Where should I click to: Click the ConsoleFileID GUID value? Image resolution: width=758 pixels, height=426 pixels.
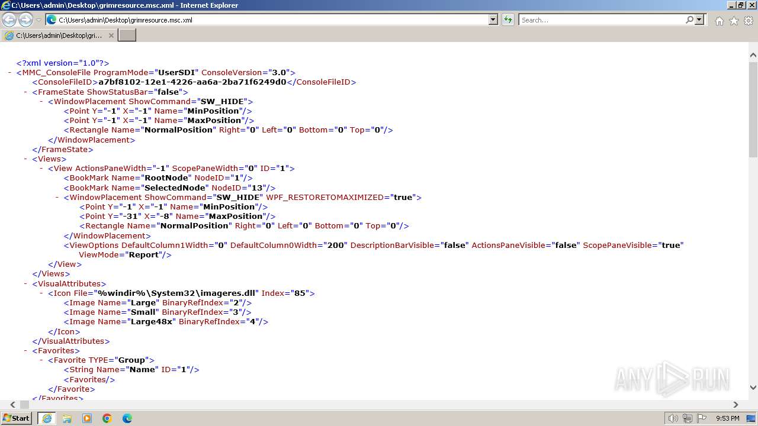192,82
